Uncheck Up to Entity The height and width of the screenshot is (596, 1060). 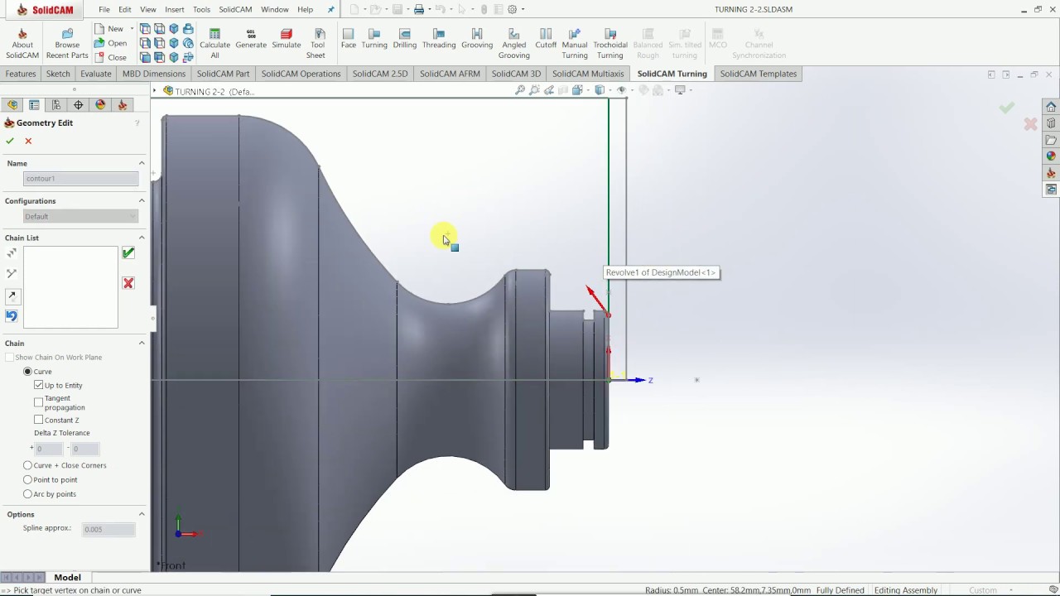pyautogui.click(x=38, y=385)
